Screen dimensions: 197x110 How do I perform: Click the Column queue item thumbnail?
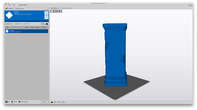click(x=7, y=31)
